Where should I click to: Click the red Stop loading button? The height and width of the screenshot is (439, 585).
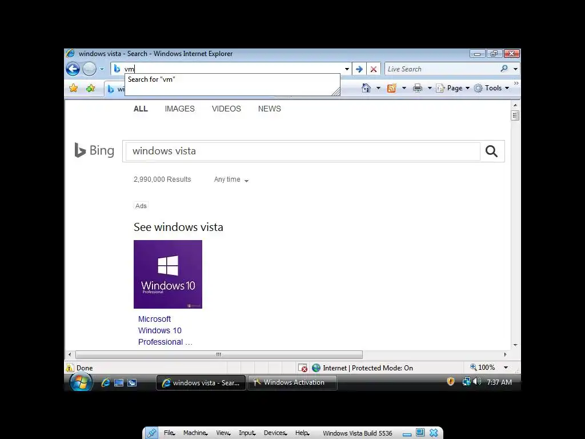(373, 69)
